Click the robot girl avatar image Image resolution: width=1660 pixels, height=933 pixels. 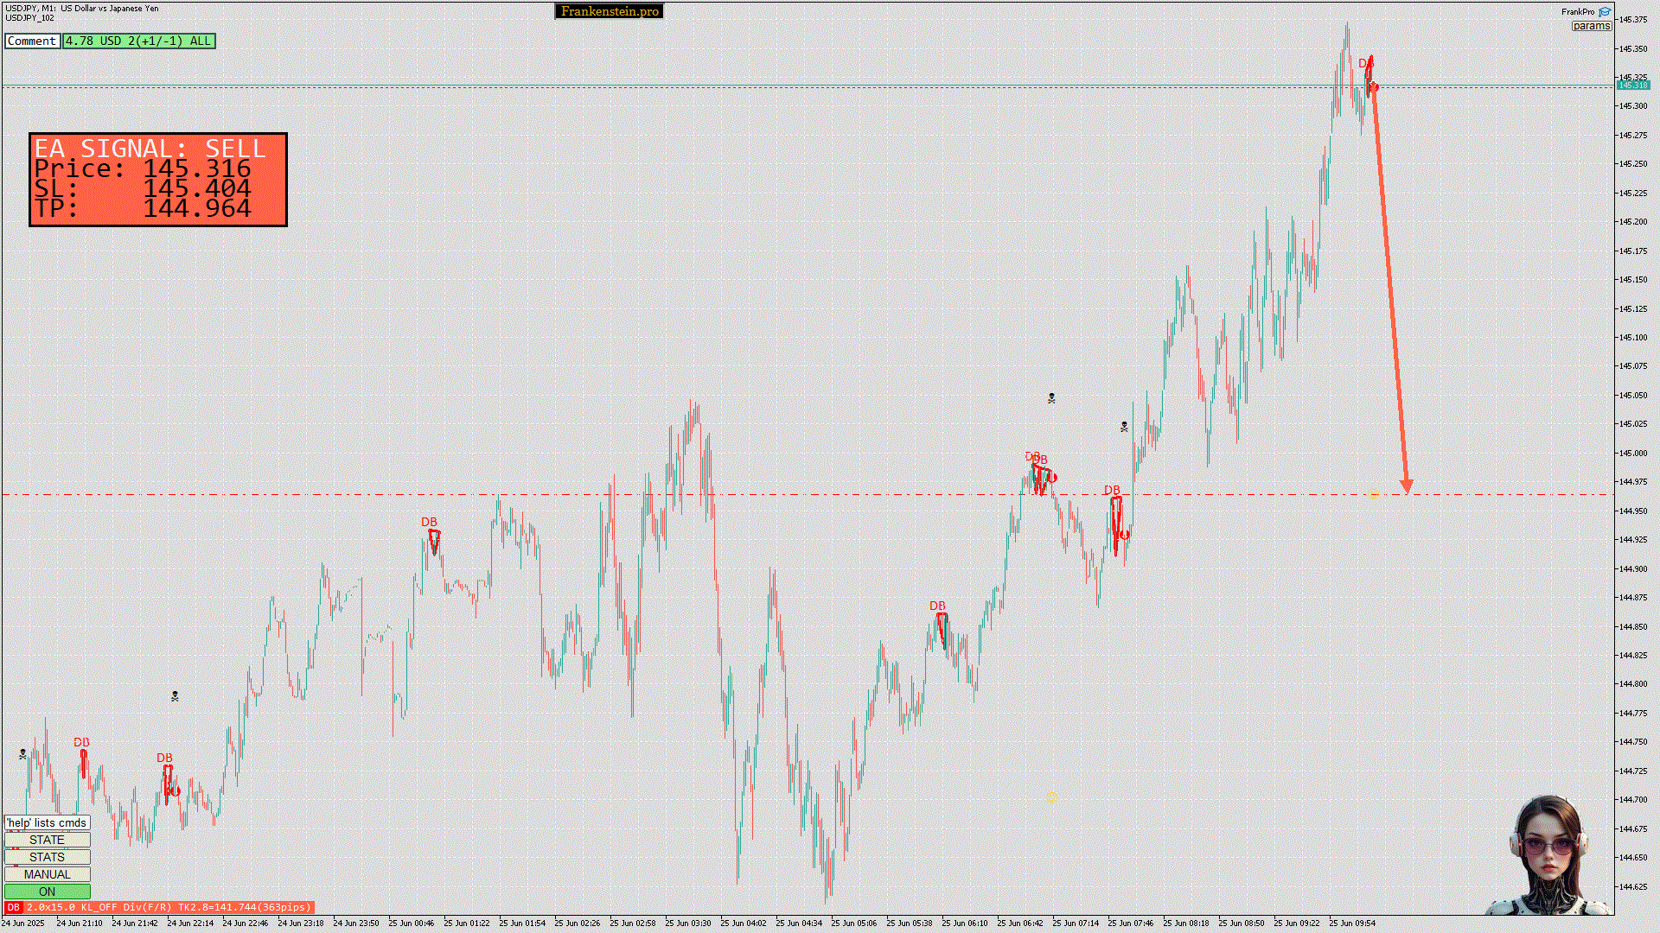coord(1548,855)
